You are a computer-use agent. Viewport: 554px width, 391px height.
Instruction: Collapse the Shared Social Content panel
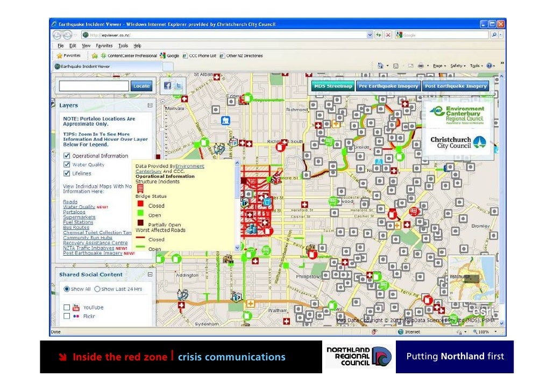tap(150, 274)
